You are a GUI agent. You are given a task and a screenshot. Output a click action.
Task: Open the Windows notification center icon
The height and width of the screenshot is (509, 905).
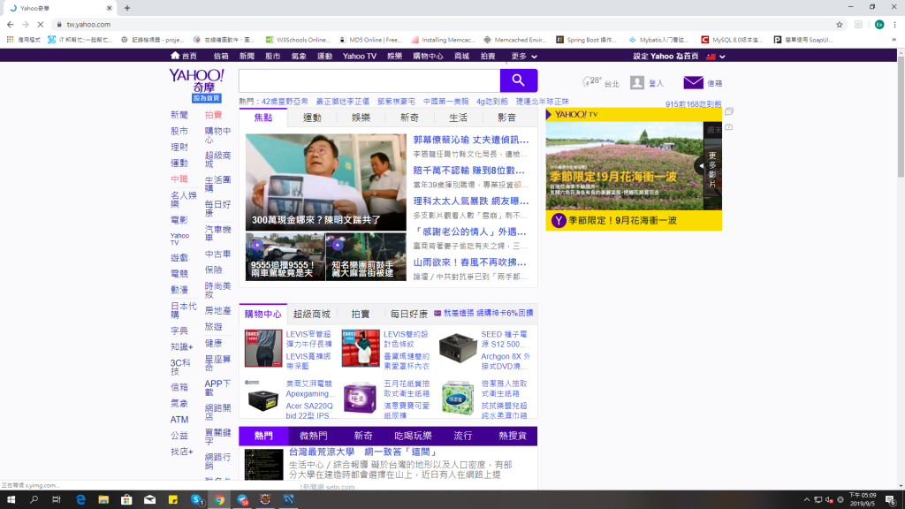pos(891,500)
